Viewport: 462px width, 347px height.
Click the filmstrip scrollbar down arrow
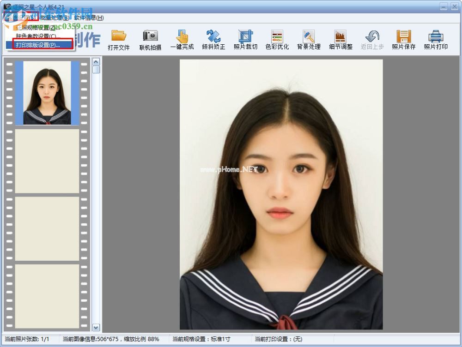96,327
